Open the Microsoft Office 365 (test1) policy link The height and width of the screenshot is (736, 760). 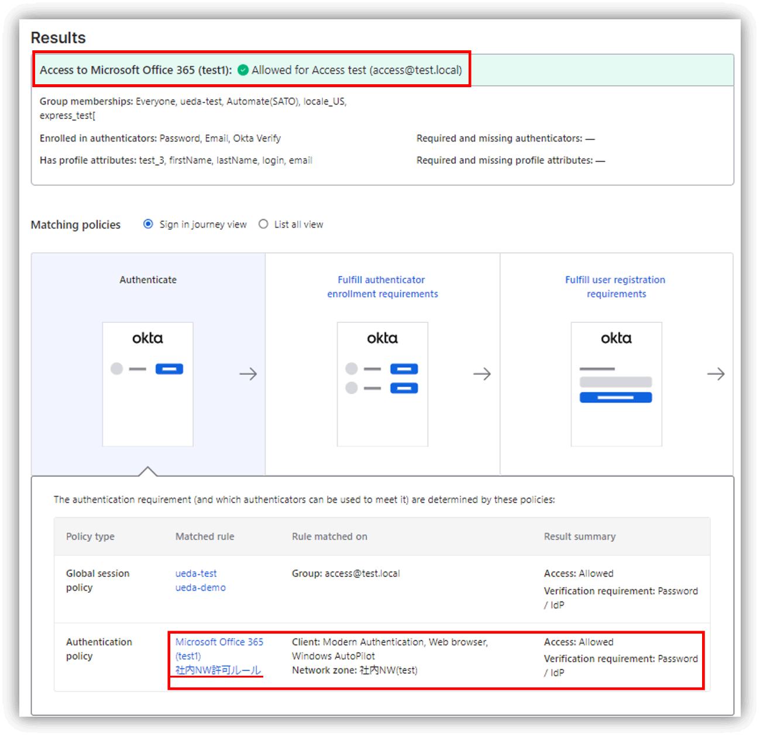click(x=219, y=649)
